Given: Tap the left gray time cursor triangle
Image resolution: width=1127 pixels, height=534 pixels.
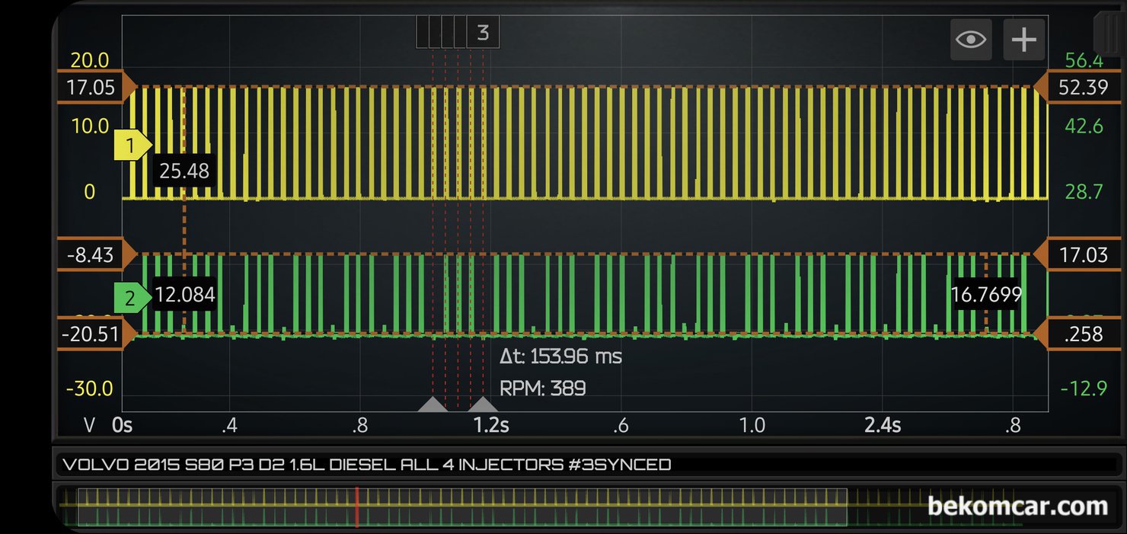Looking at the screenshot, I should point(433,404).
